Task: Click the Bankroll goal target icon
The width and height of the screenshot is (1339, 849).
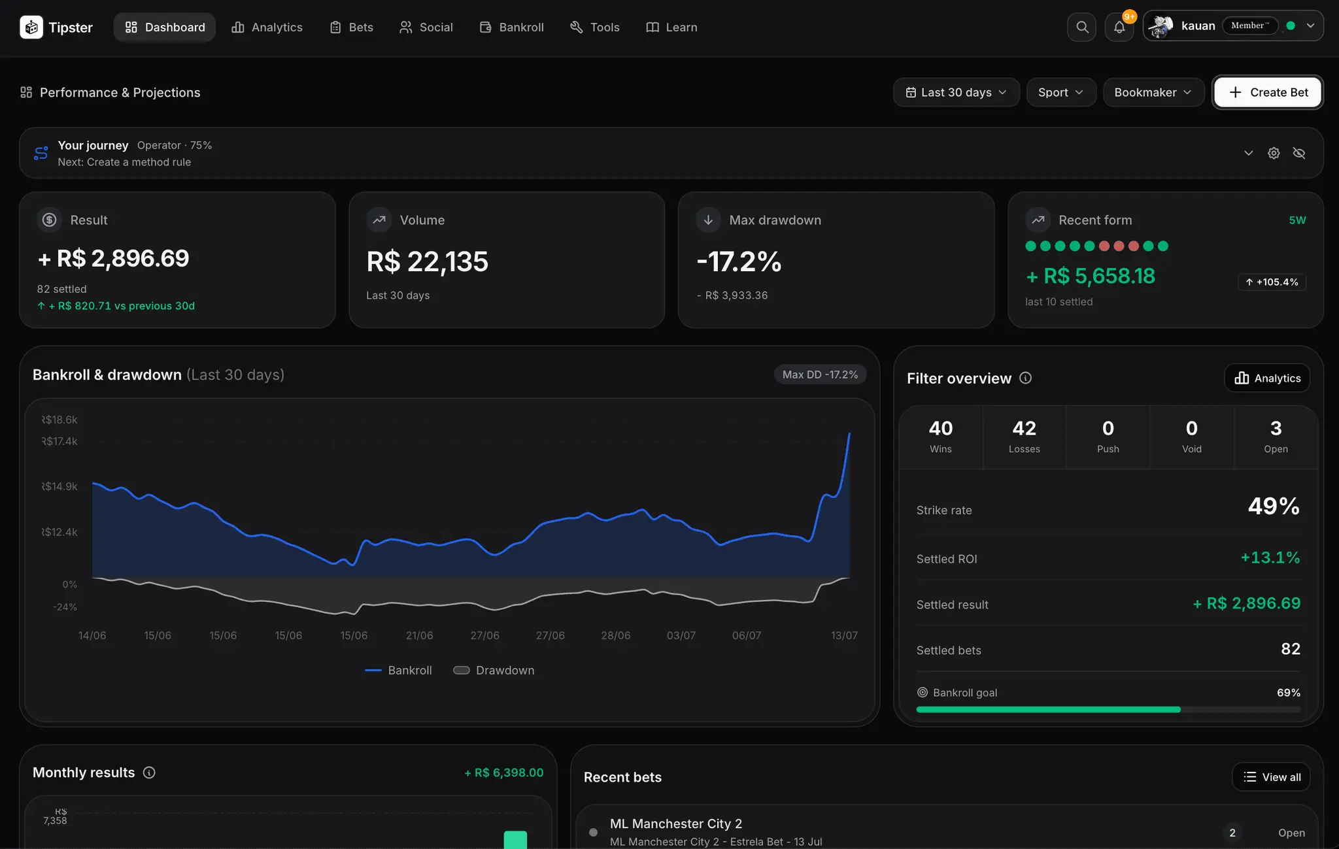Action: click(923, 692)
